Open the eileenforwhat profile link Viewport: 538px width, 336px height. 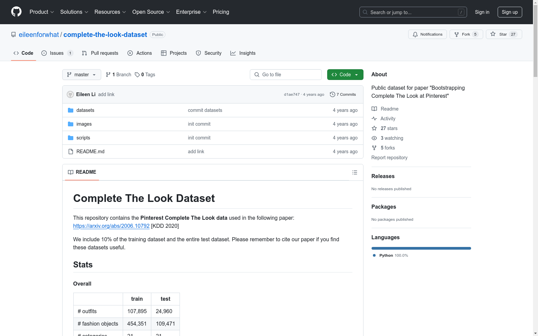tap(39, 35)
